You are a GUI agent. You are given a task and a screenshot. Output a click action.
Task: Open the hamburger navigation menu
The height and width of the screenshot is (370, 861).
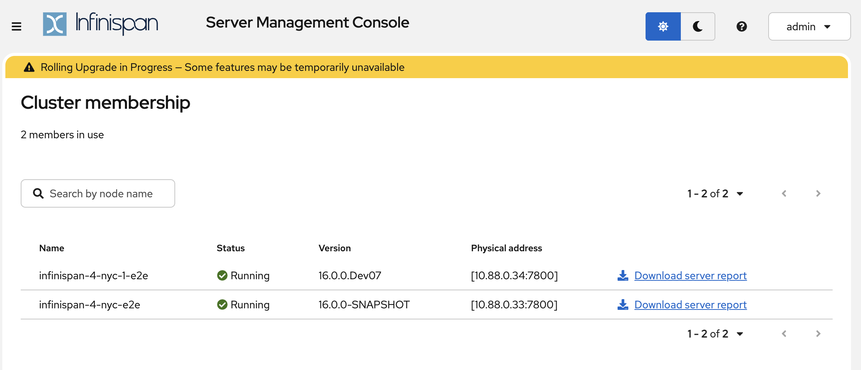click(16, 26)
